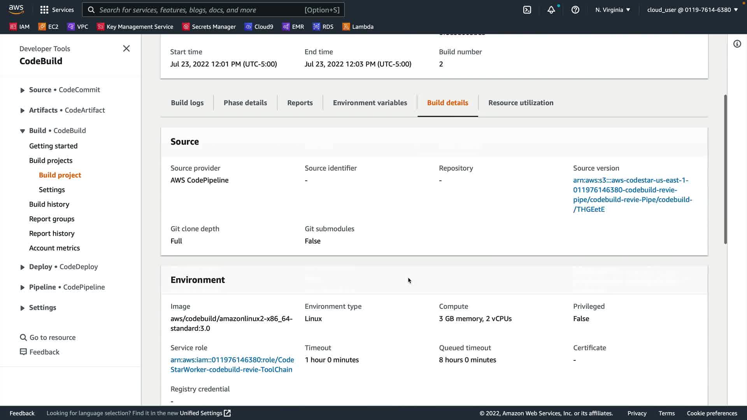The image size is (747, 420).
Task: Switch to the Phase details tab
Action: (x=245, y=103)
